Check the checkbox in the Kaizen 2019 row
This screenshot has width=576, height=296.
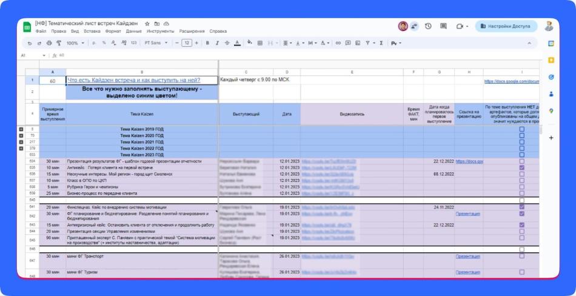pyautogui.click(x=521, y=129)
